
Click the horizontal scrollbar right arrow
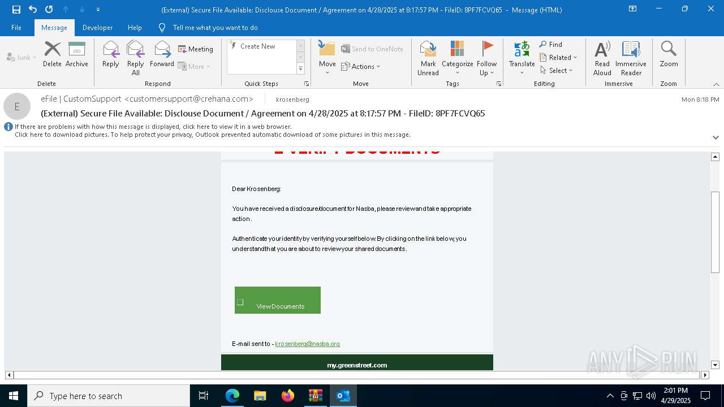pyautogui.click(x=705, y=375)
